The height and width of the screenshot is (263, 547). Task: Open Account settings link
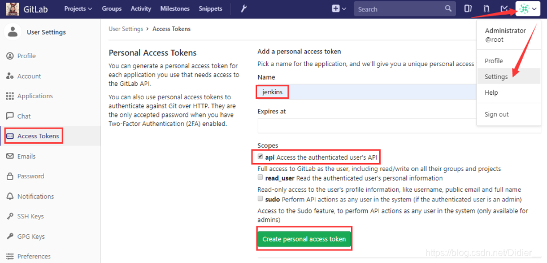coord(29,76)
